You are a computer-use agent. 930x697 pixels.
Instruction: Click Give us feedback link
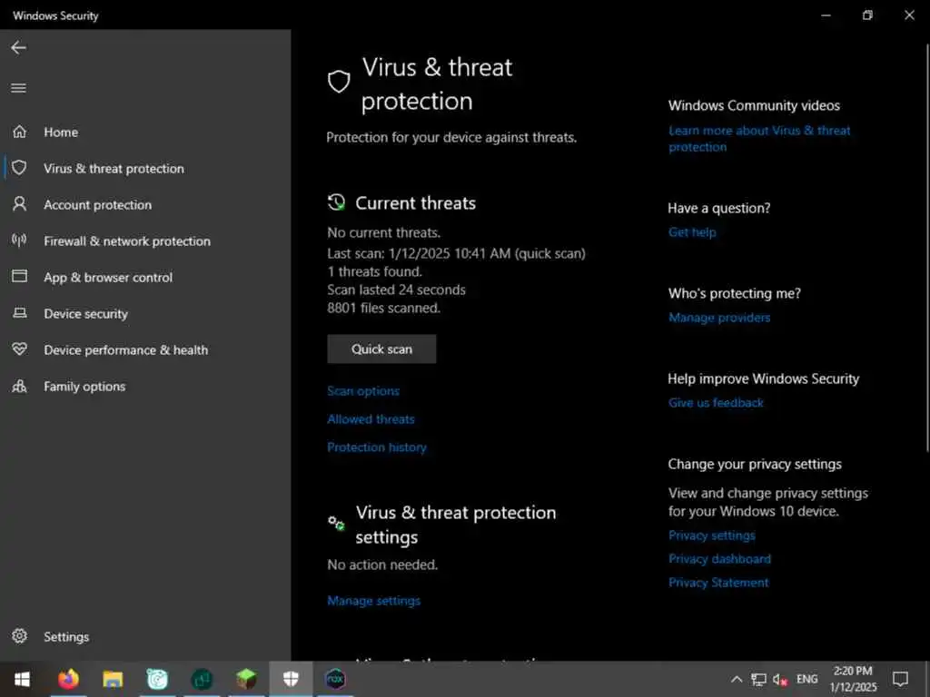point(716,402)
